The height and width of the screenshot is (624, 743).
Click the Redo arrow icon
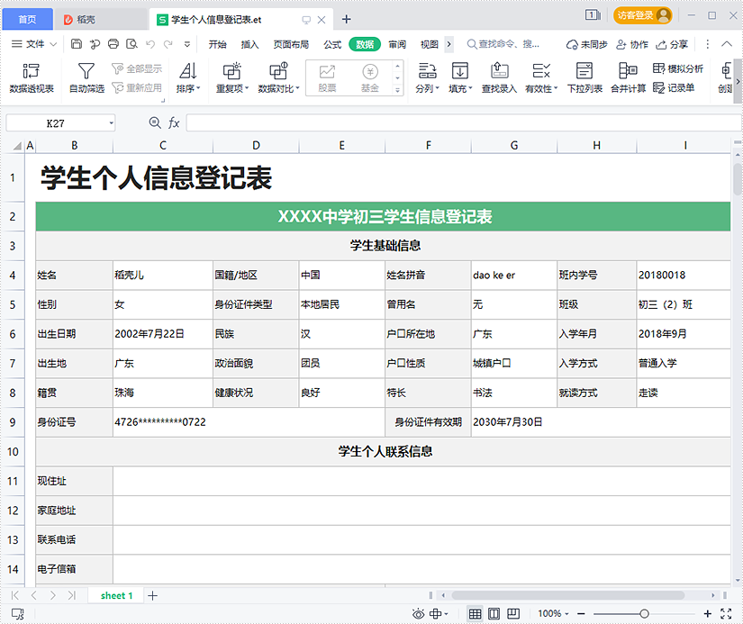[x=168, y=44]
